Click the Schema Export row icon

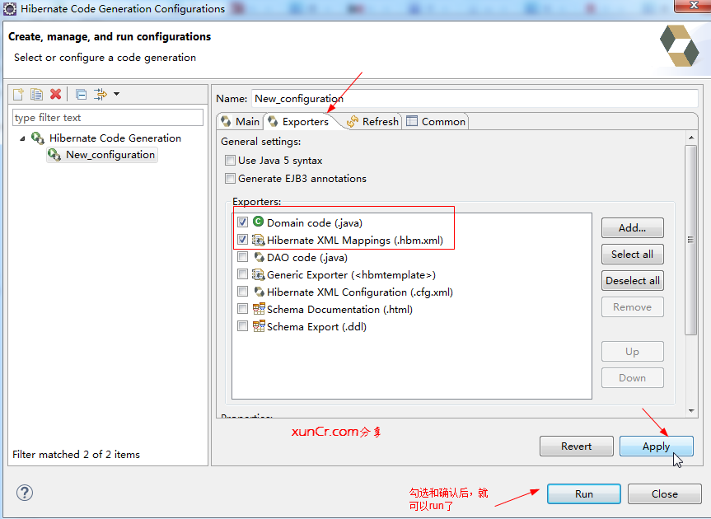[x=259, y=326]
